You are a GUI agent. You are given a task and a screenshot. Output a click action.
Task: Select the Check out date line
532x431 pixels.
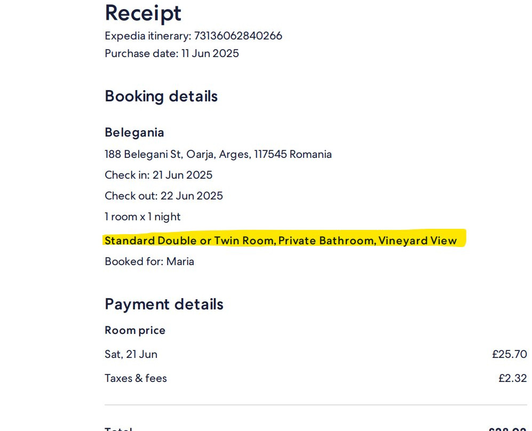(164, 196)
